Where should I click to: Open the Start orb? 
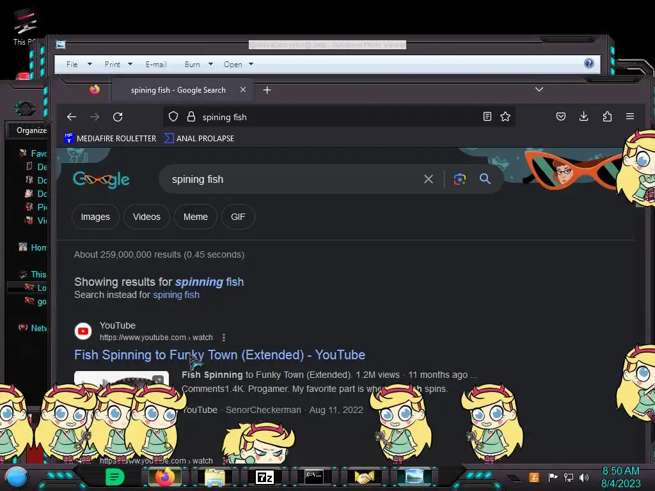16,478
